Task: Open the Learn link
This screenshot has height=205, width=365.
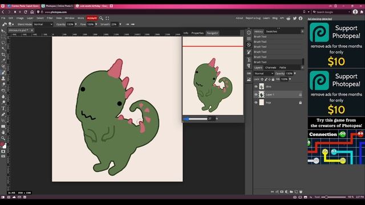Action: (x=266, y=18)
